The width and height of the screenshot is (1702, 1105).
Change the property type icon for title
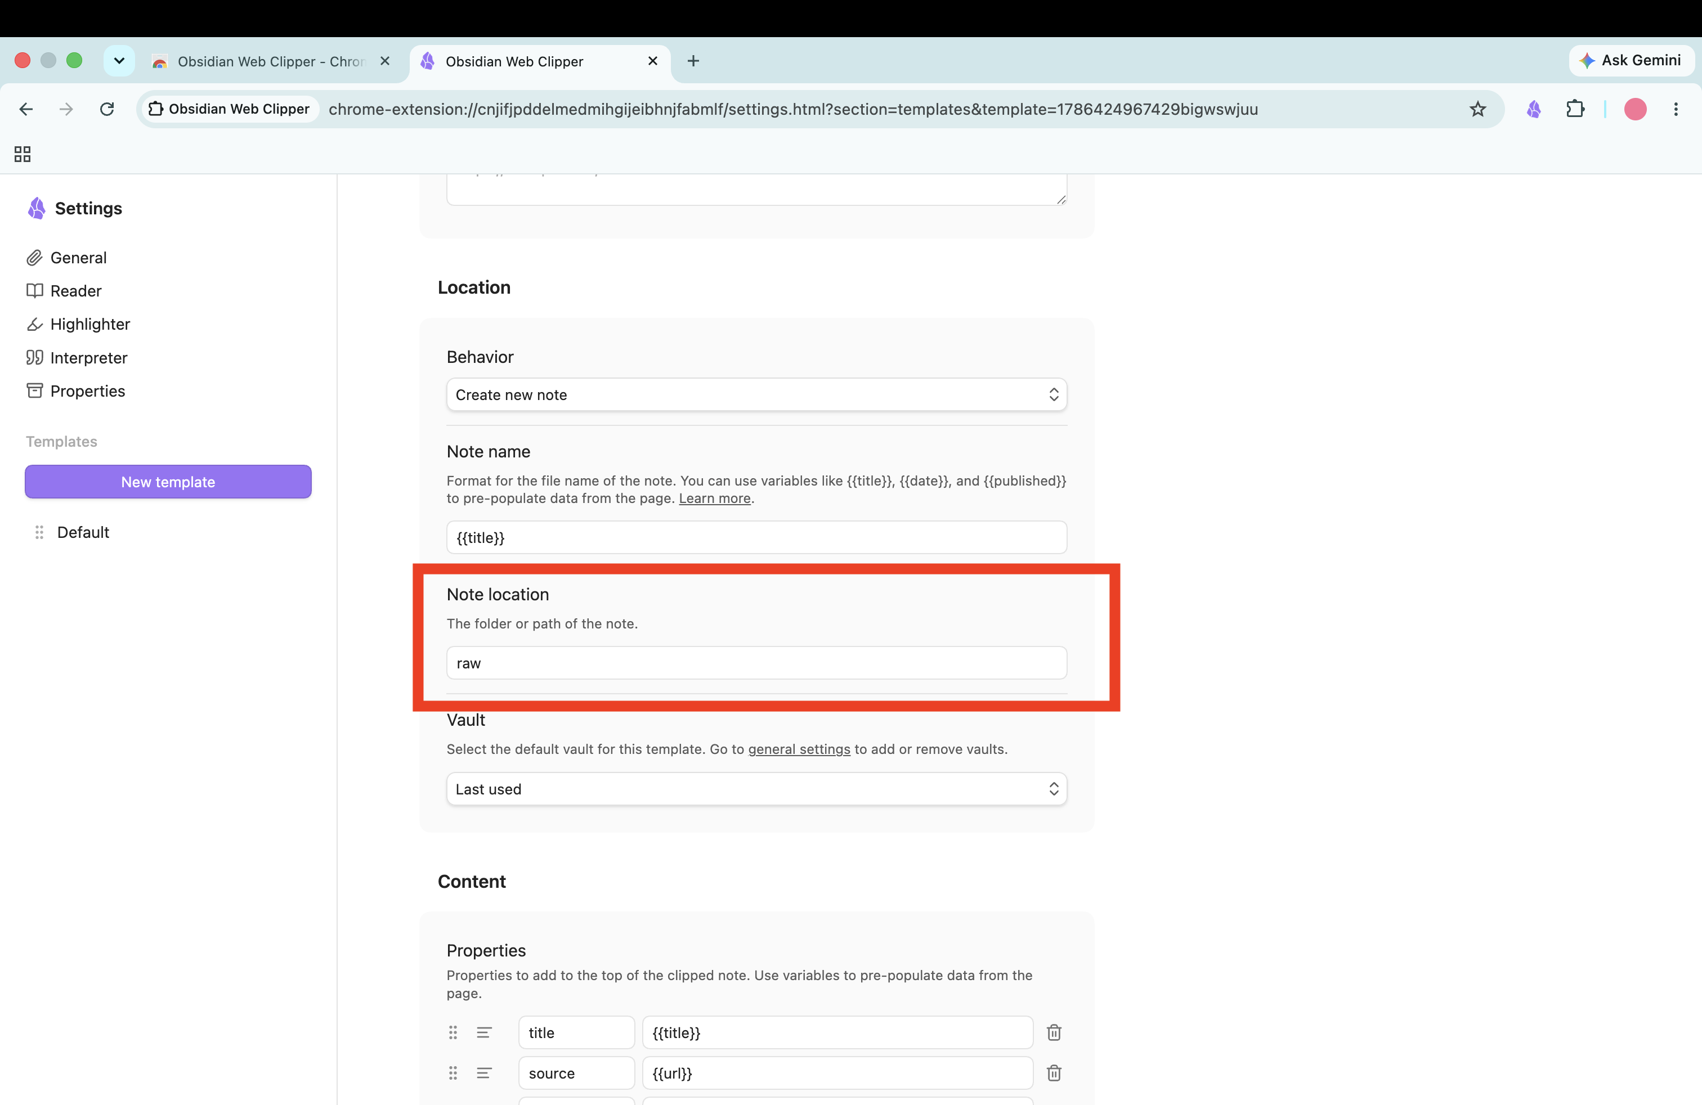(484, 1033)
